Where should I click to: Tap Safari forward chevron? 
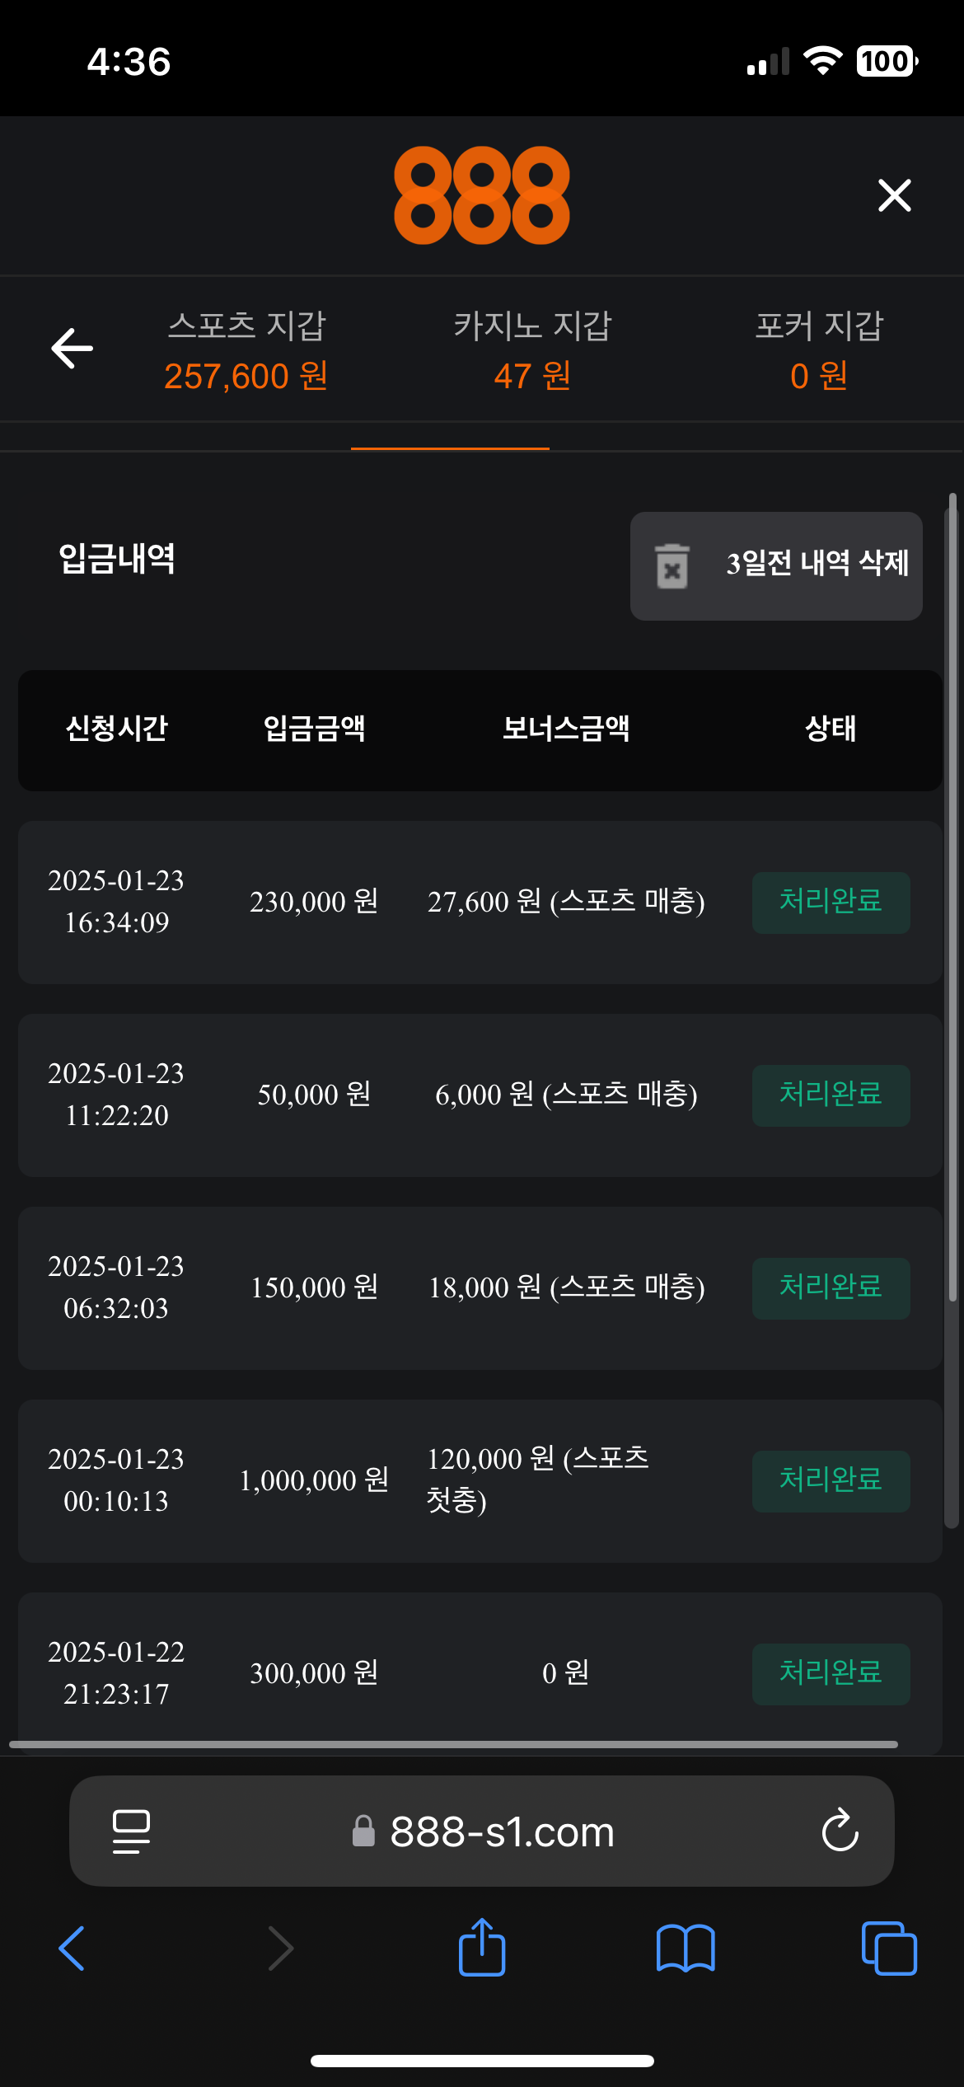tap(281, 1949)
